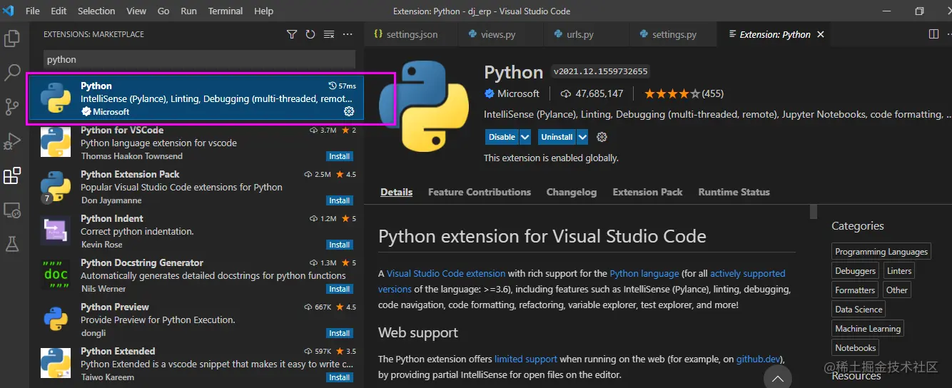Open the Run and Debug view

tap(12, 141)
